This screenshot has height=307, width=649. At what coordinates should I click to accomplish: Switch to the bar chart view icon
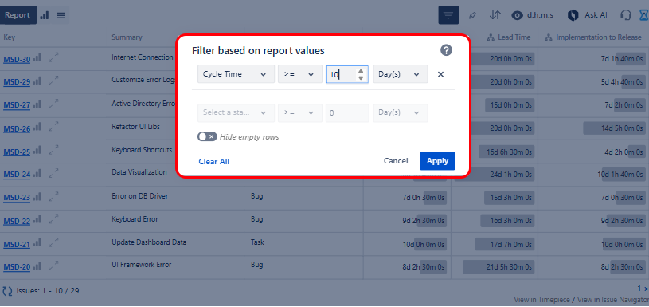[45, 15]
